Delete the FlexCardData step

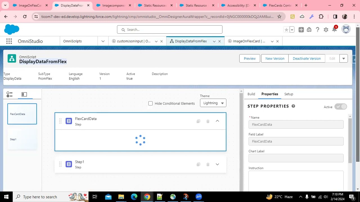click(x=208, y=121)
